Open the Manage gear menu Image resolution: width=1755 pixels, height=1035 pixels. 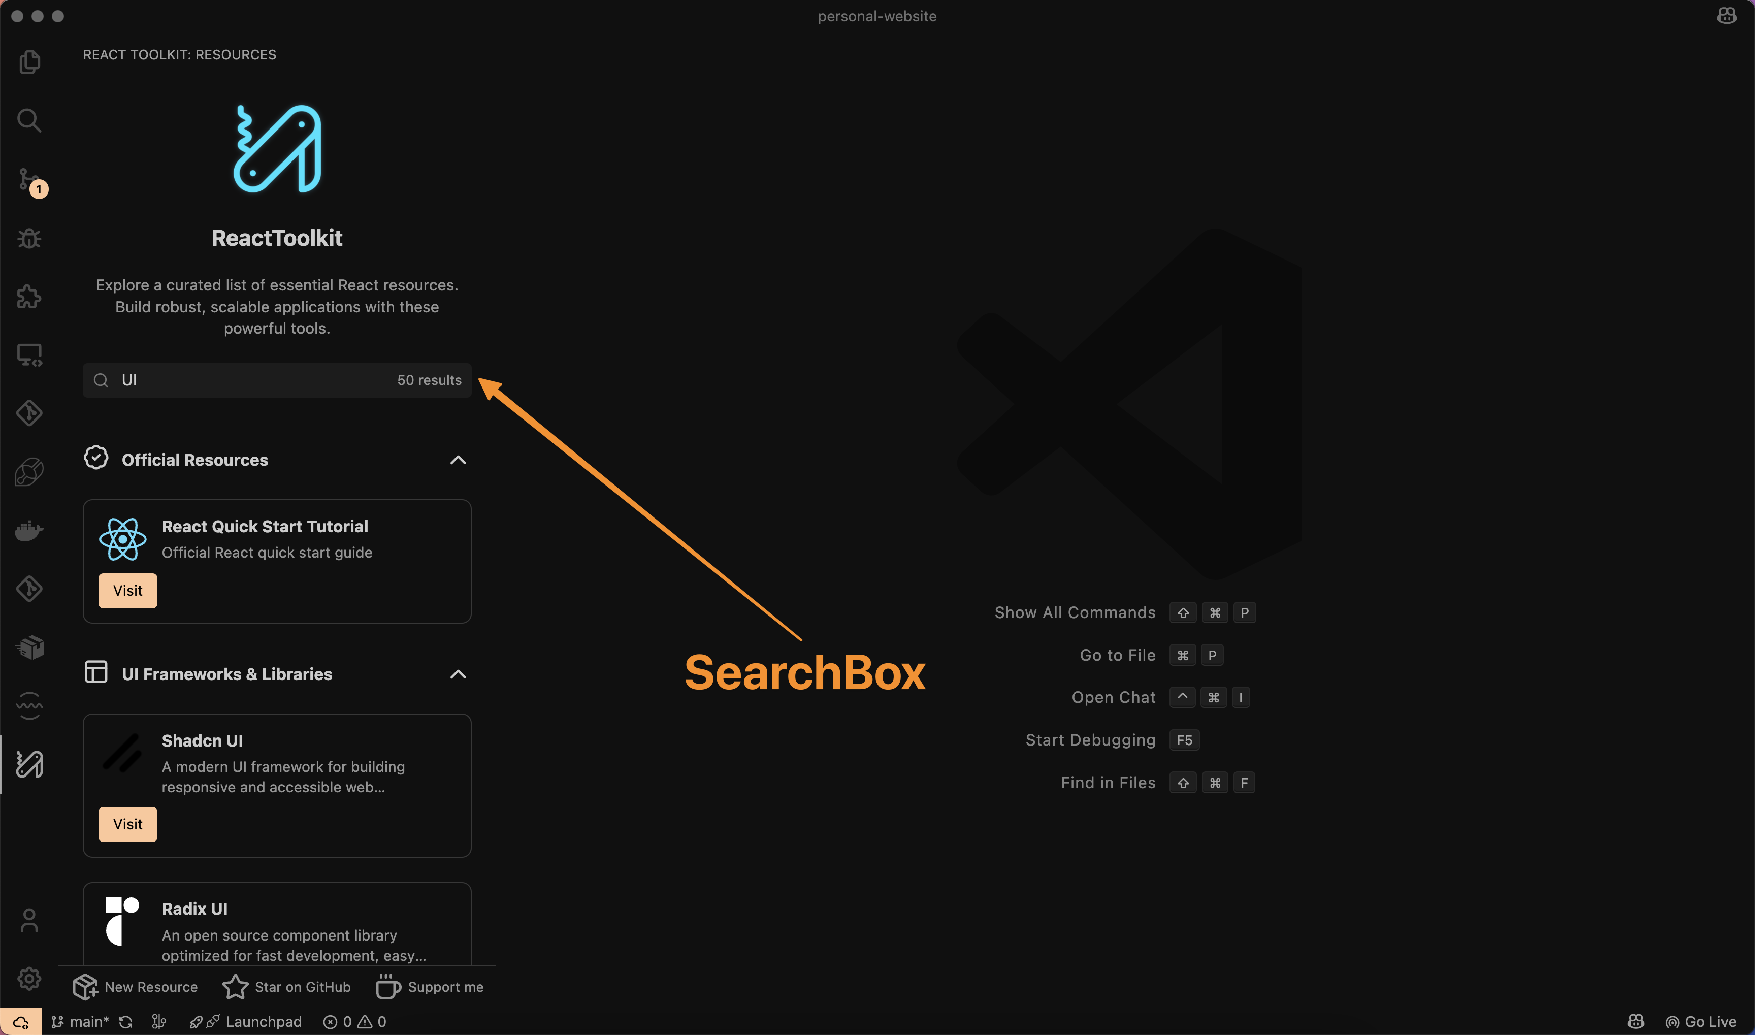pyautogui.click(x=29, y=979)
